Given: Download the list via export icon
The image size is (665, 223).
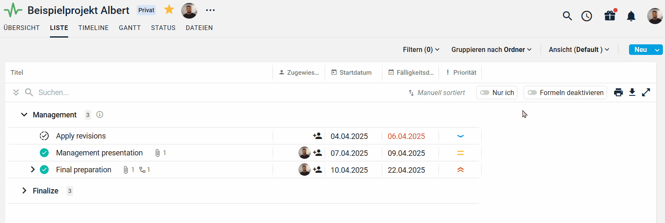Looking at the screenshot, I should (632, 92).
